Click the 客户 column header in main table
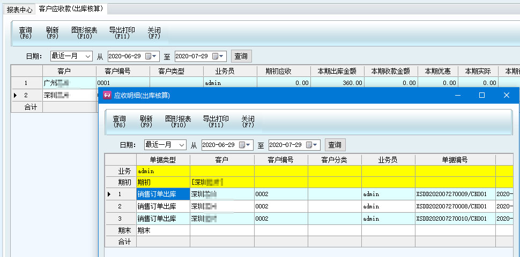Image resolution: width=520 pixels, height=257 pixels. [x=69, y=71]
